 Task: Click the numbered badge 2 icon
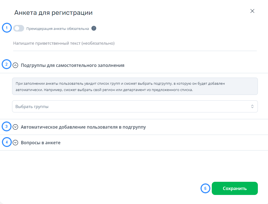[7, 64]
